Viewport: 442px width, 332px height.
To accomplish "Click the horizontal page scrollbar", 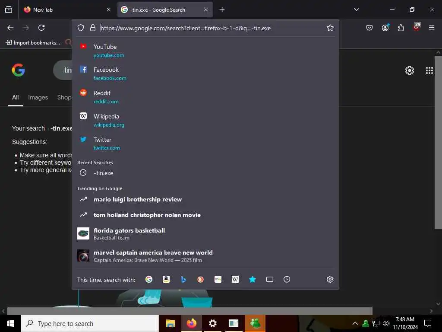I will click(190, 311).
